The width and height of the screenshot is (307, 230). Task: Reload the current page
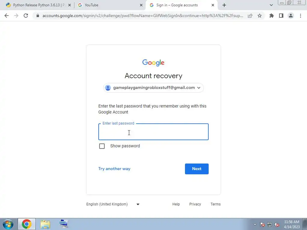pyautogui.click(x=26, y=16)
